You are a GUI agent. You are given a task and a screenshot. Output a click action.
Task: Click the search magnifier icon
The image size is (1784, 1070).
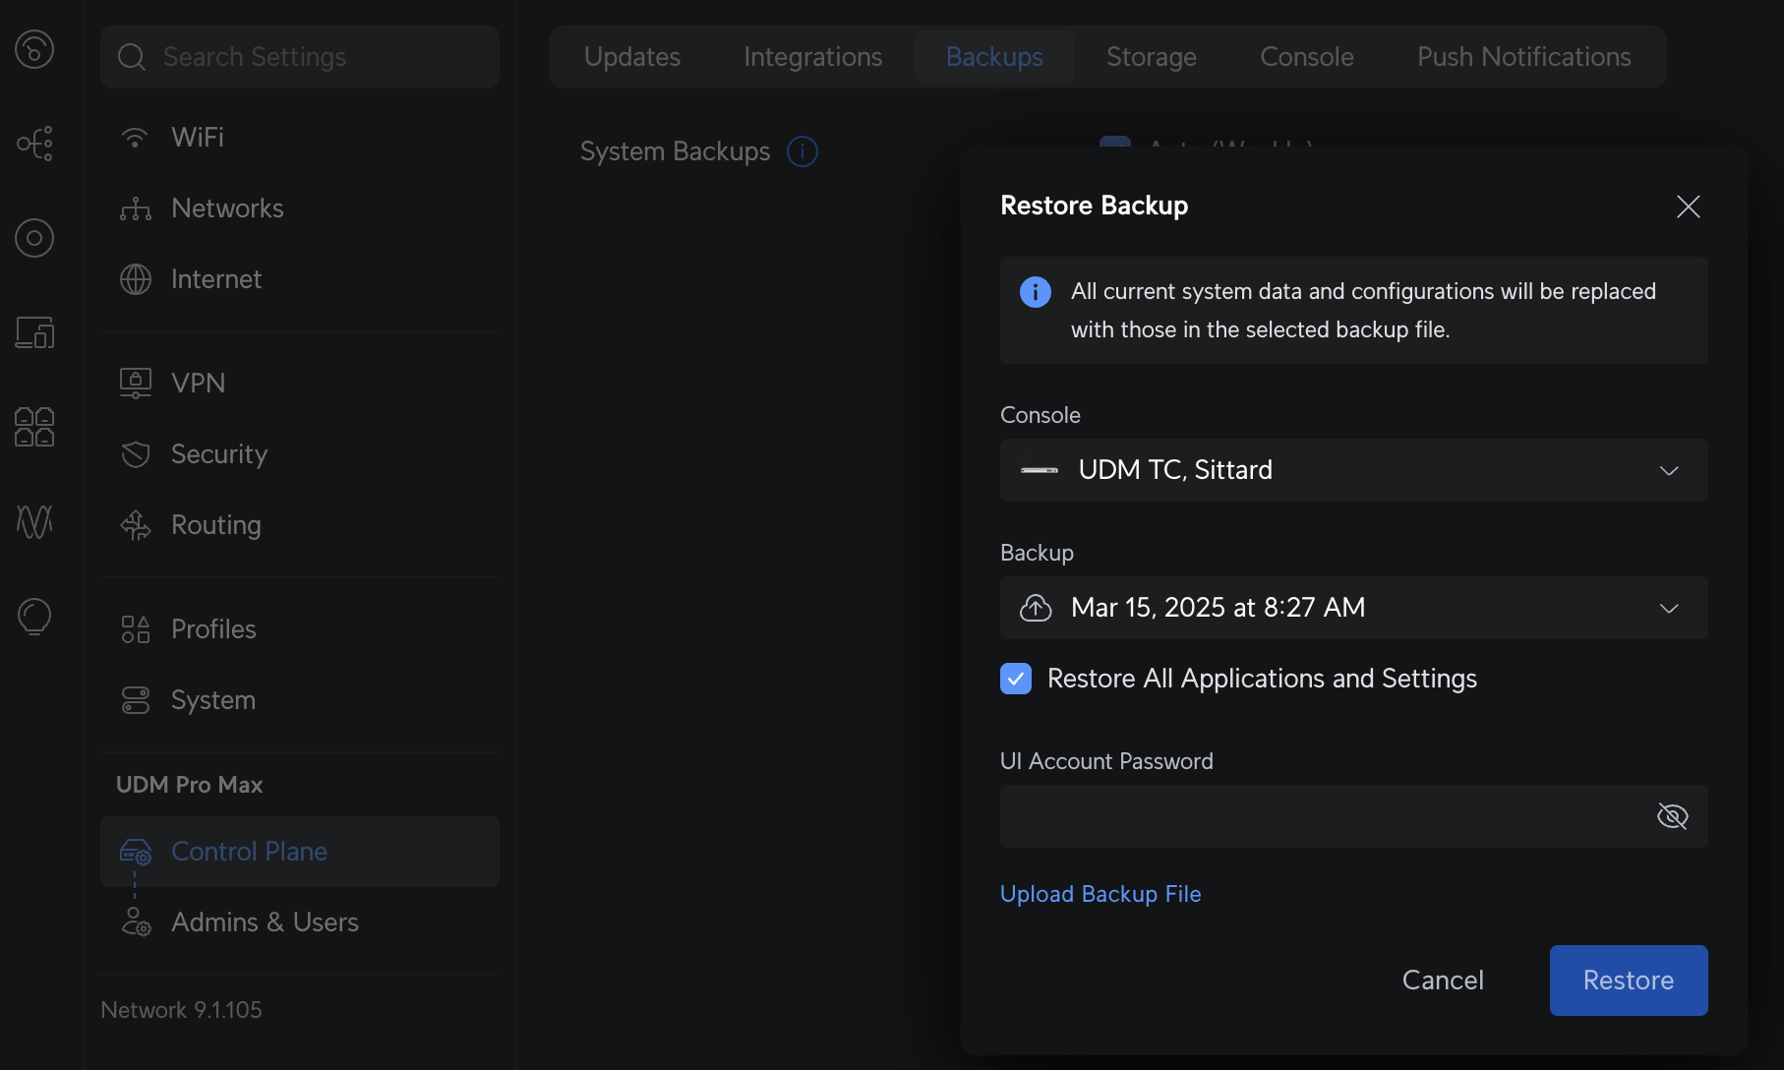pos(131,57)
